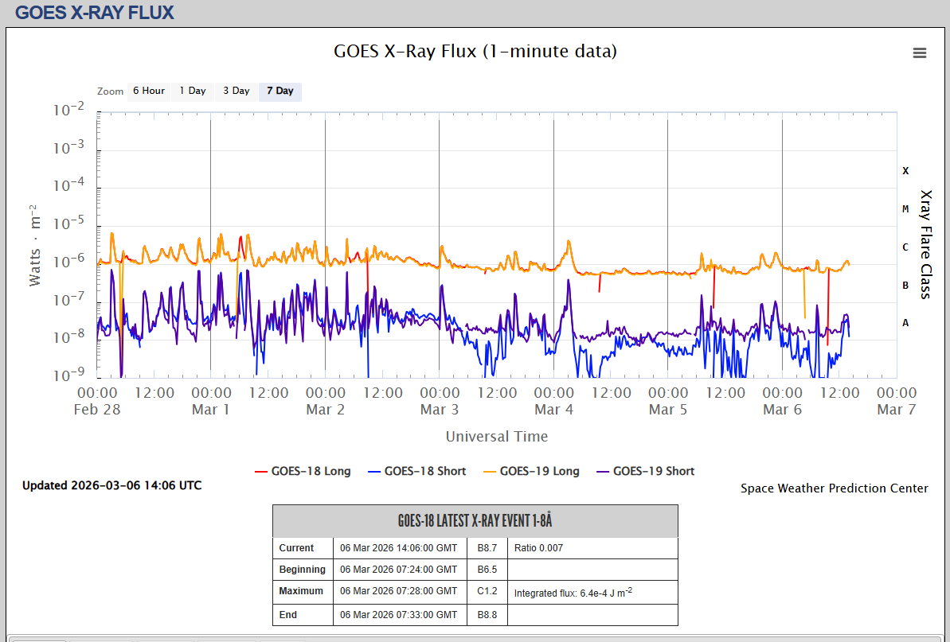950x642 pixels.
Task: Click the Updated 2026-03-06 14:06 UTC text
Action: coord(112,485)
